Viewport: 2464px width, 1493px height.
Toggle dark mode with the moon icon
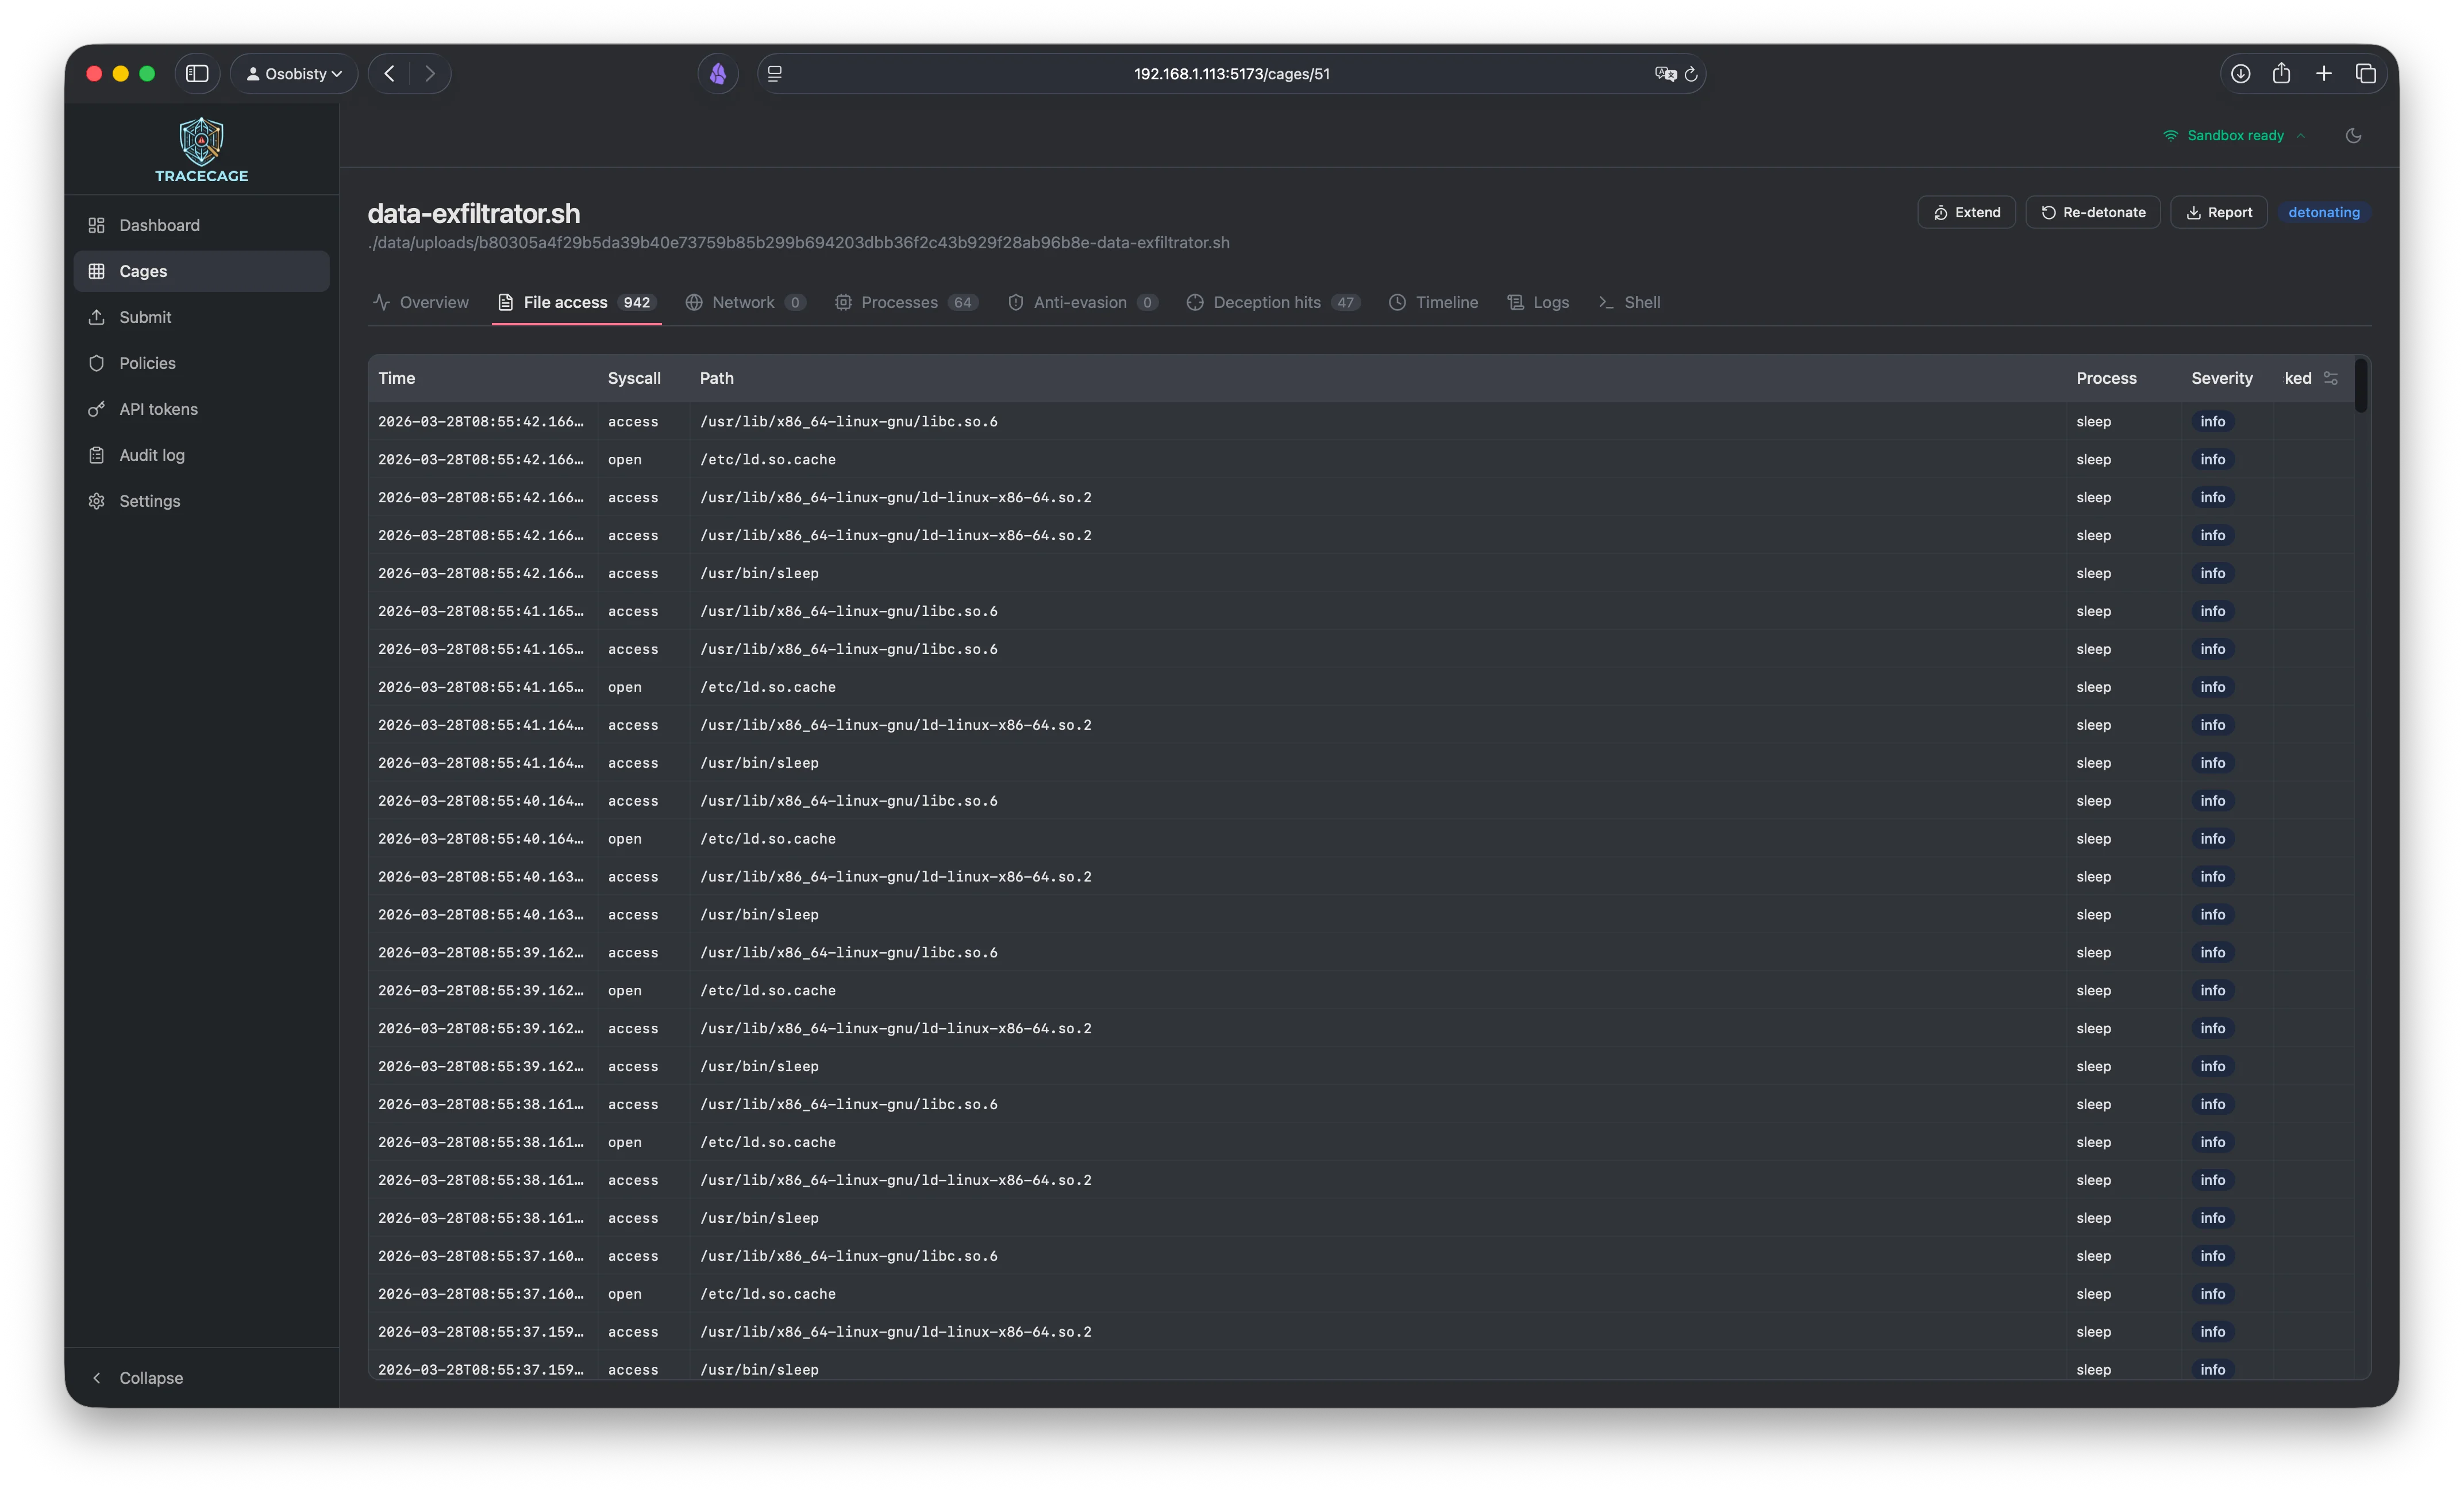[x=2353, y=135]
